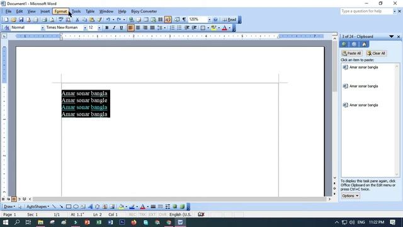
Task: Open the Clipboard task pane dropdown triangle
Action: tap(391, 37)
